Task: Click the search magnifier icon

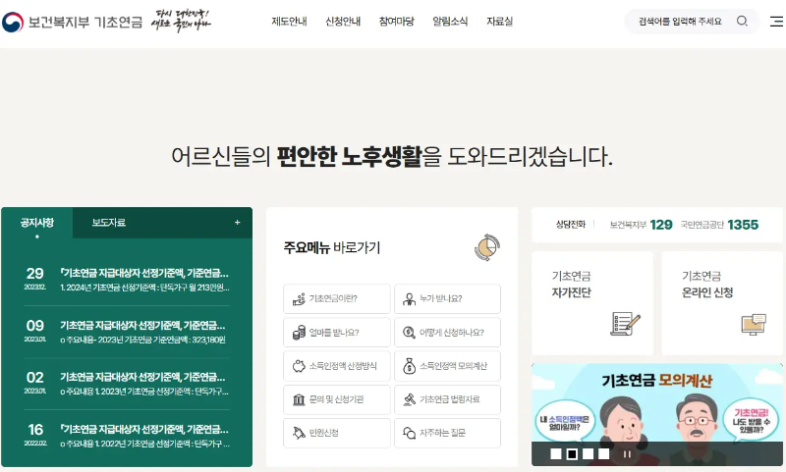Action: tap(742, 21)
